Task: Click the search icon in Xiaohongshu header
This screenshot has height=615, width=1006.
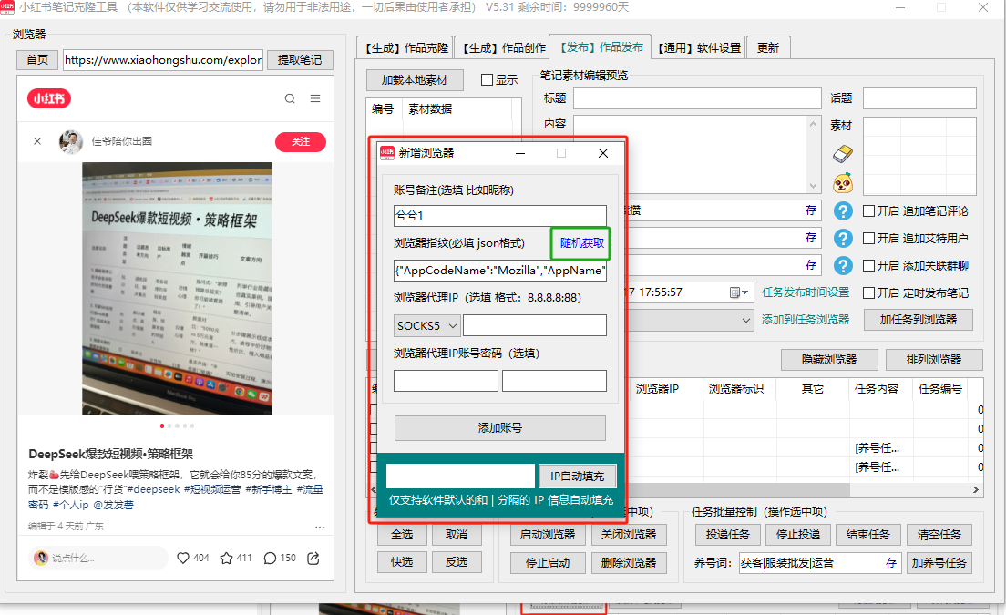Action: coord(290,99)
